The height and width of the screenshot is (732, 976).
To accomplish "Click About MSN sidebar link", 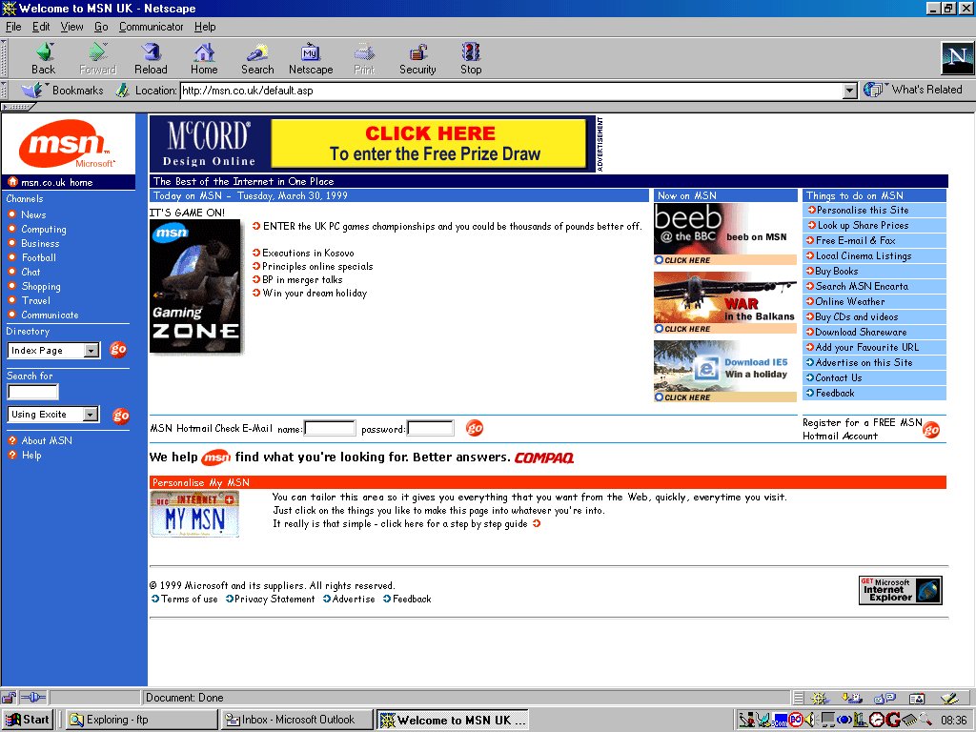I will click(47, 440).
